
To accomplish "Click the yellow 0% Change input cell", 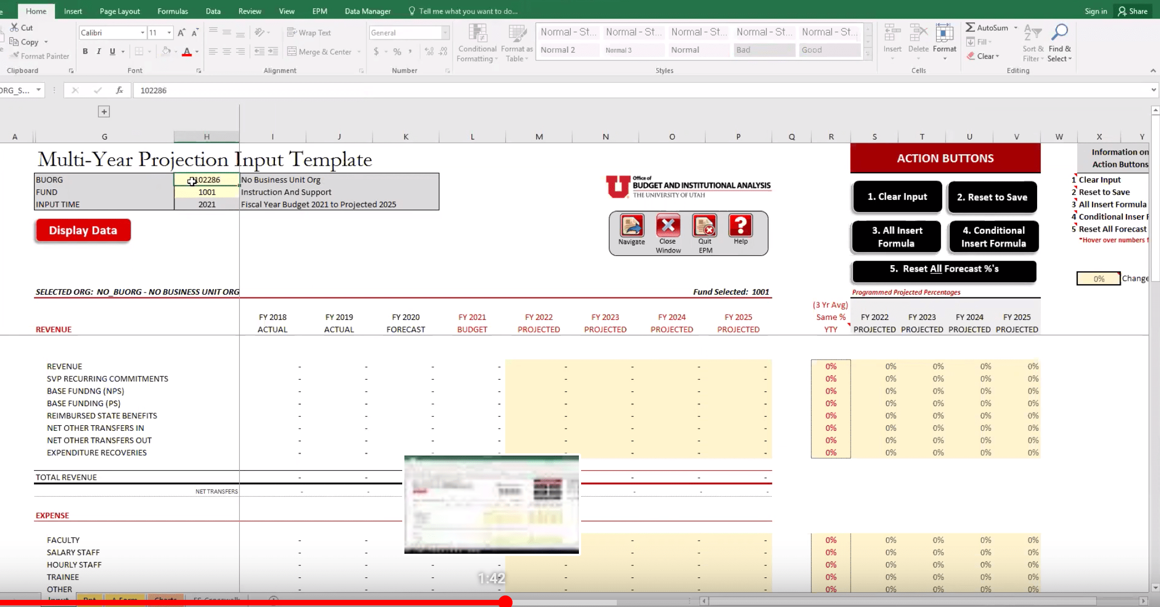I will click(1099, 278).
